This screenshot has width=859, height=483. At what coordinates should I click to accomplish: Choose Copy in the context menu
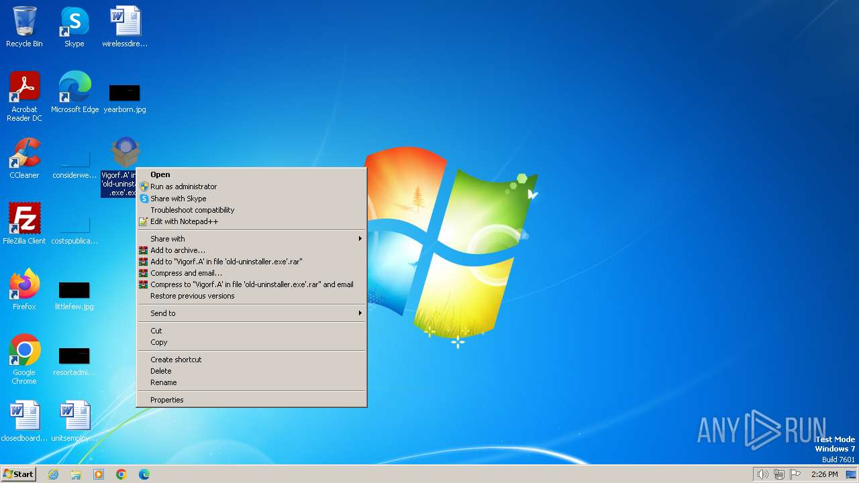pyautogui.click(x=252, y=342)
